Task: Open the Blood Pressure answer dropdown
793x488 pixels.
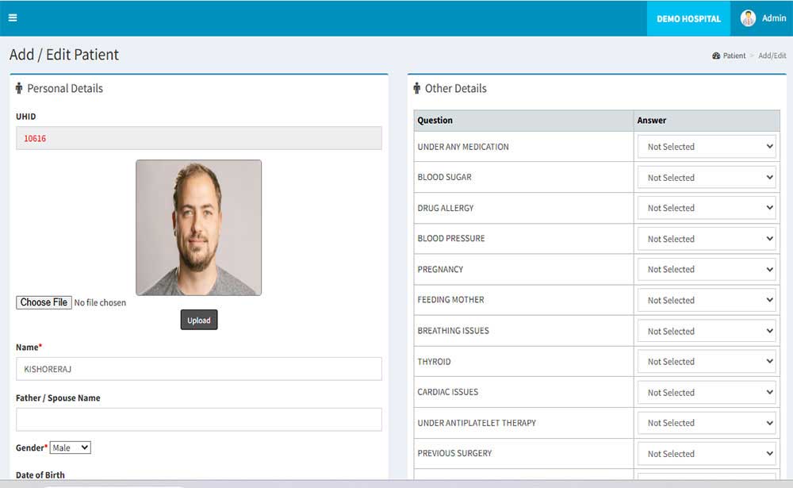Action: coord(707,239)
